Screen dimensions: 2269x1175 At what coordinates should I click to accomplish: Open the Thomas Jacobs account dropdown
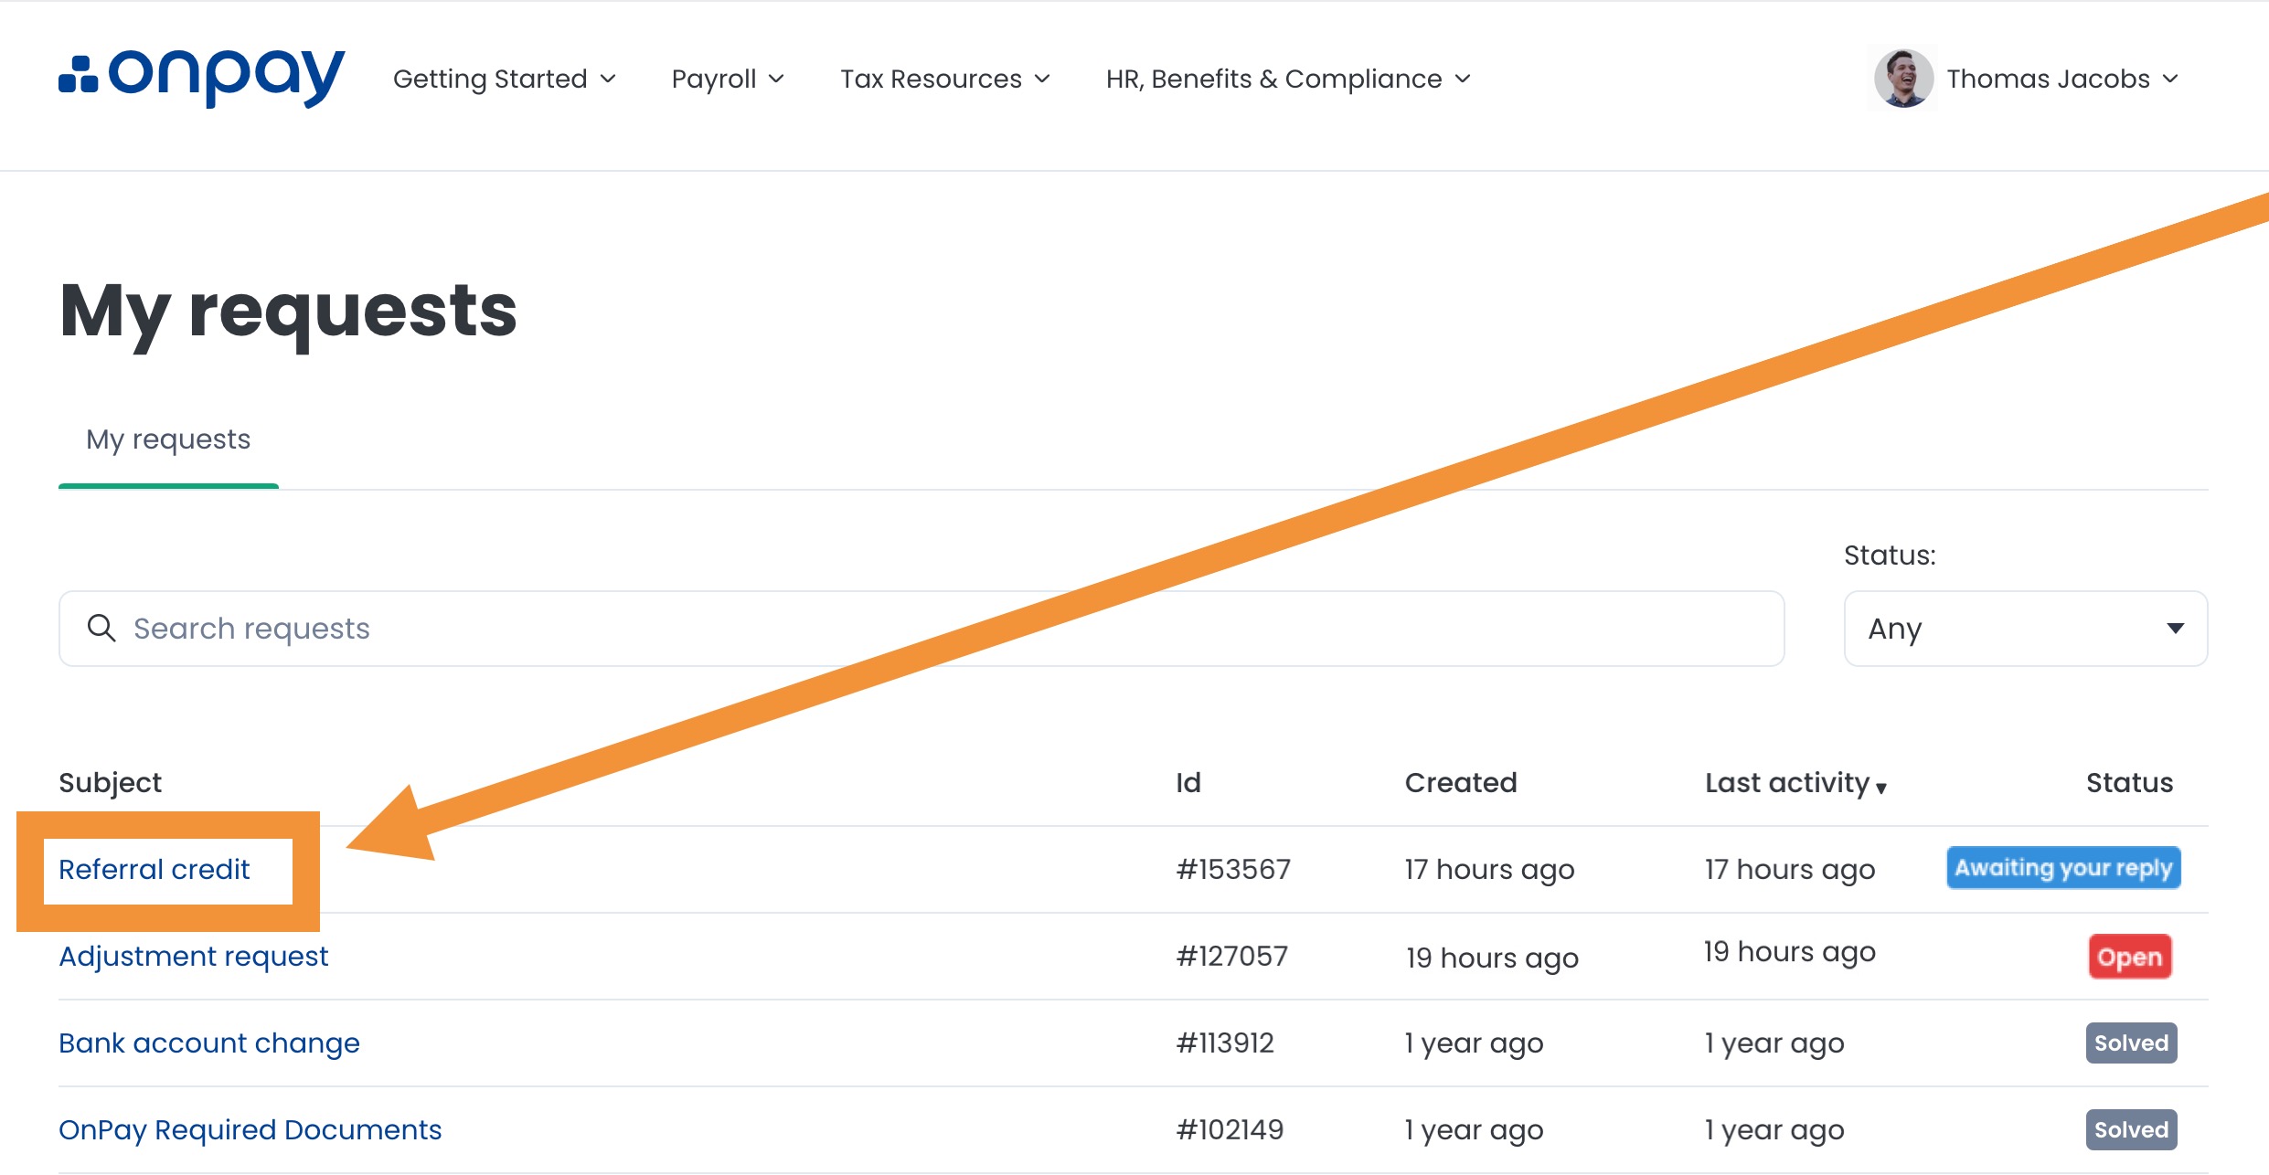tap(2062, 79)
